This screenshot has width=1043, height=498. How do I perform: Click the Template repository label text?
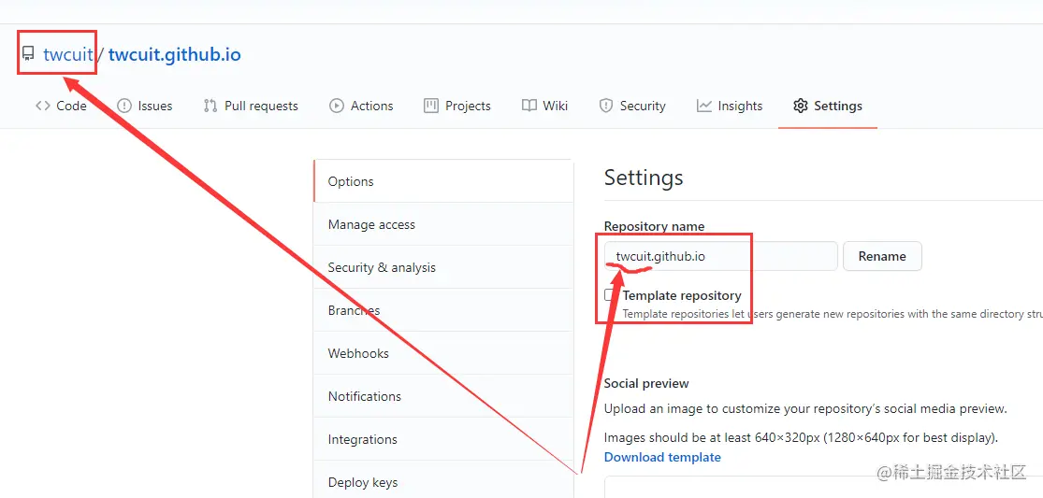click(682, 295)
